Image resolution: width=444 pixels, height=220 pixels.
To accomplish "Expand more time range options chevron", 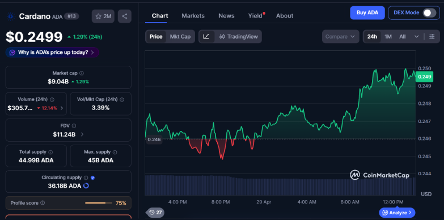I will click(x=417, y=36).
